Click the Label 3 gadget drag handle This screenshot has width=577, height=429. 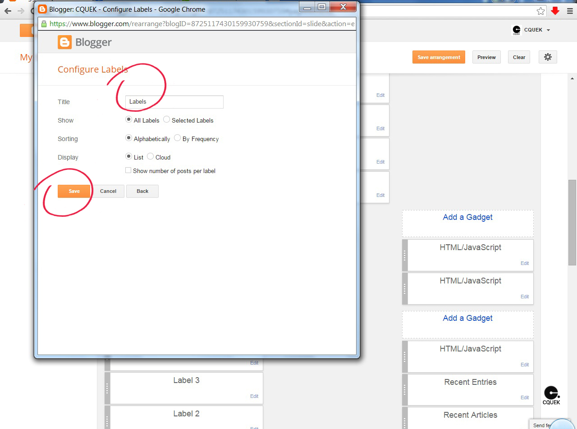[107, 388]
